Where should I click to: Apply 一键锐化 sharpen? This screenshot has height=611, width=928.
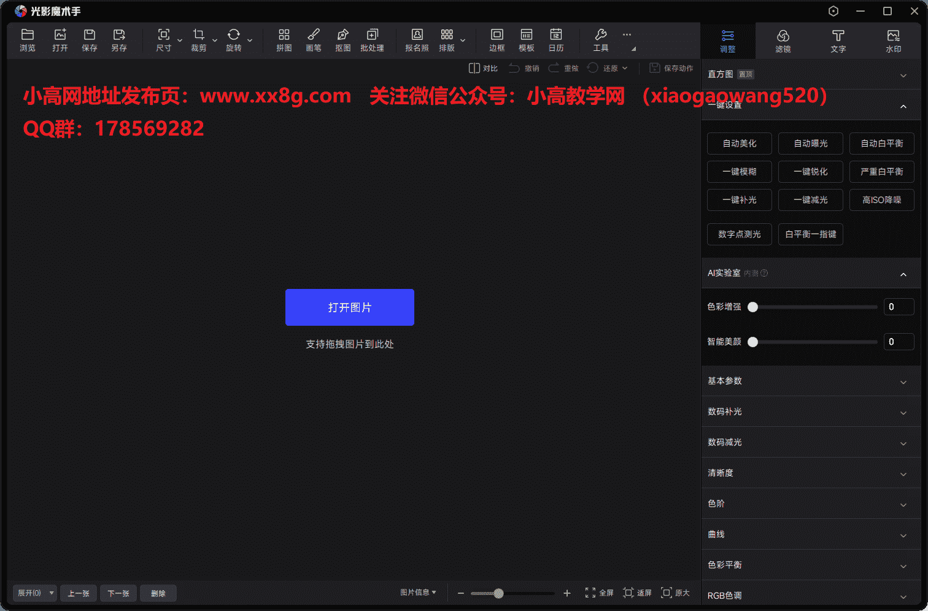click(x=811, y=172)
